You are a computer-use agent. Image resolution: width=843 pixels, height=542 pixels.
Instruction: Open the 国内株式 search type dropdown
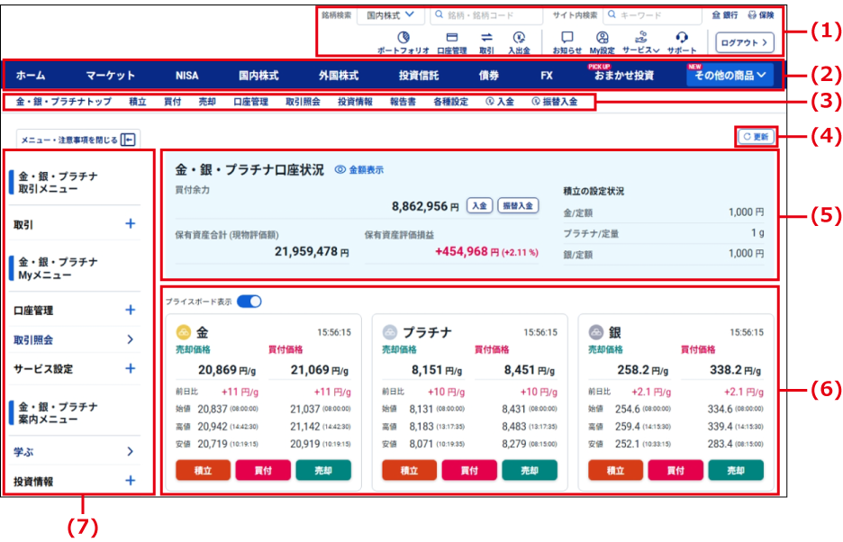[x=391, y=15]
